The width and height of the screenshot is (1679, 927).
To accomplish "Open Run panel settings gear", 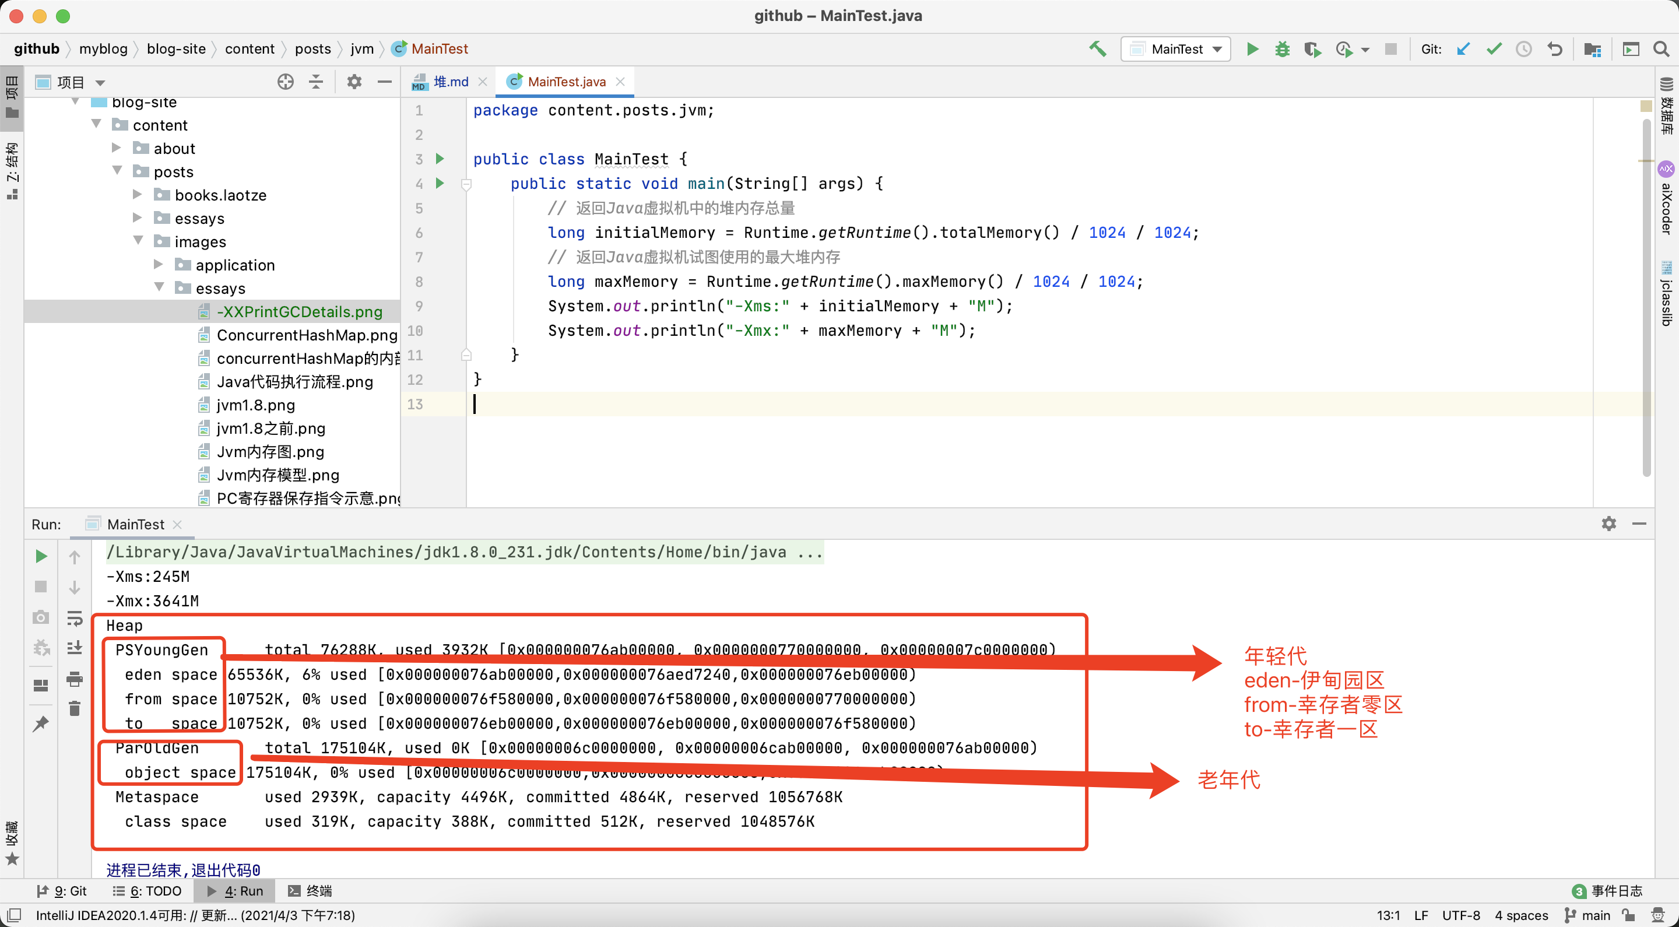I will coord(1608,524).
